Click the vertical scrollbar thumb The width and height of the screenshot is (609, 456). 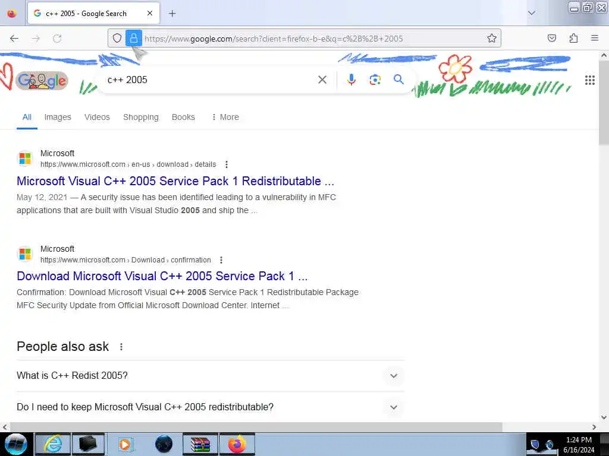pyautogui.click(x=604, y=103)
